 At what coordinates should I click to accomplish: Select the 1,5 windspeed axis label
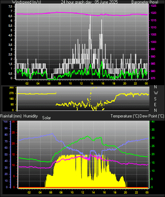click(11, 64)
